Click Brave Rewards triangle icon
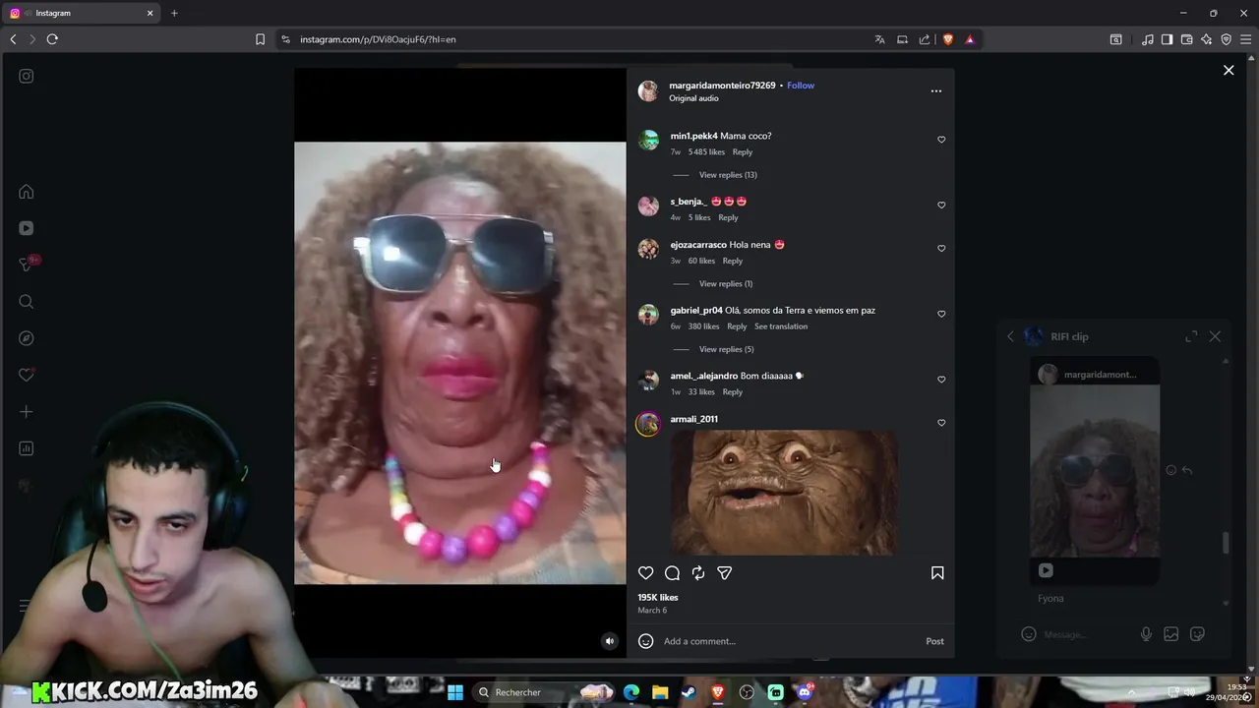This screenshot has height=708, width=1259. click(970, 39)
